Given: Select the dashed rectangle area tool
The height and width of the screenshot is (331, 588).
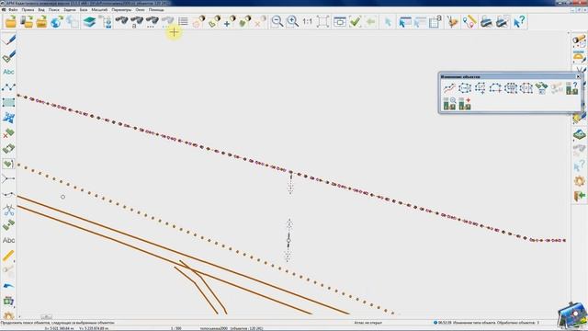Looking at the screenshot, I should pyautogui.click(x=8, y=102).
